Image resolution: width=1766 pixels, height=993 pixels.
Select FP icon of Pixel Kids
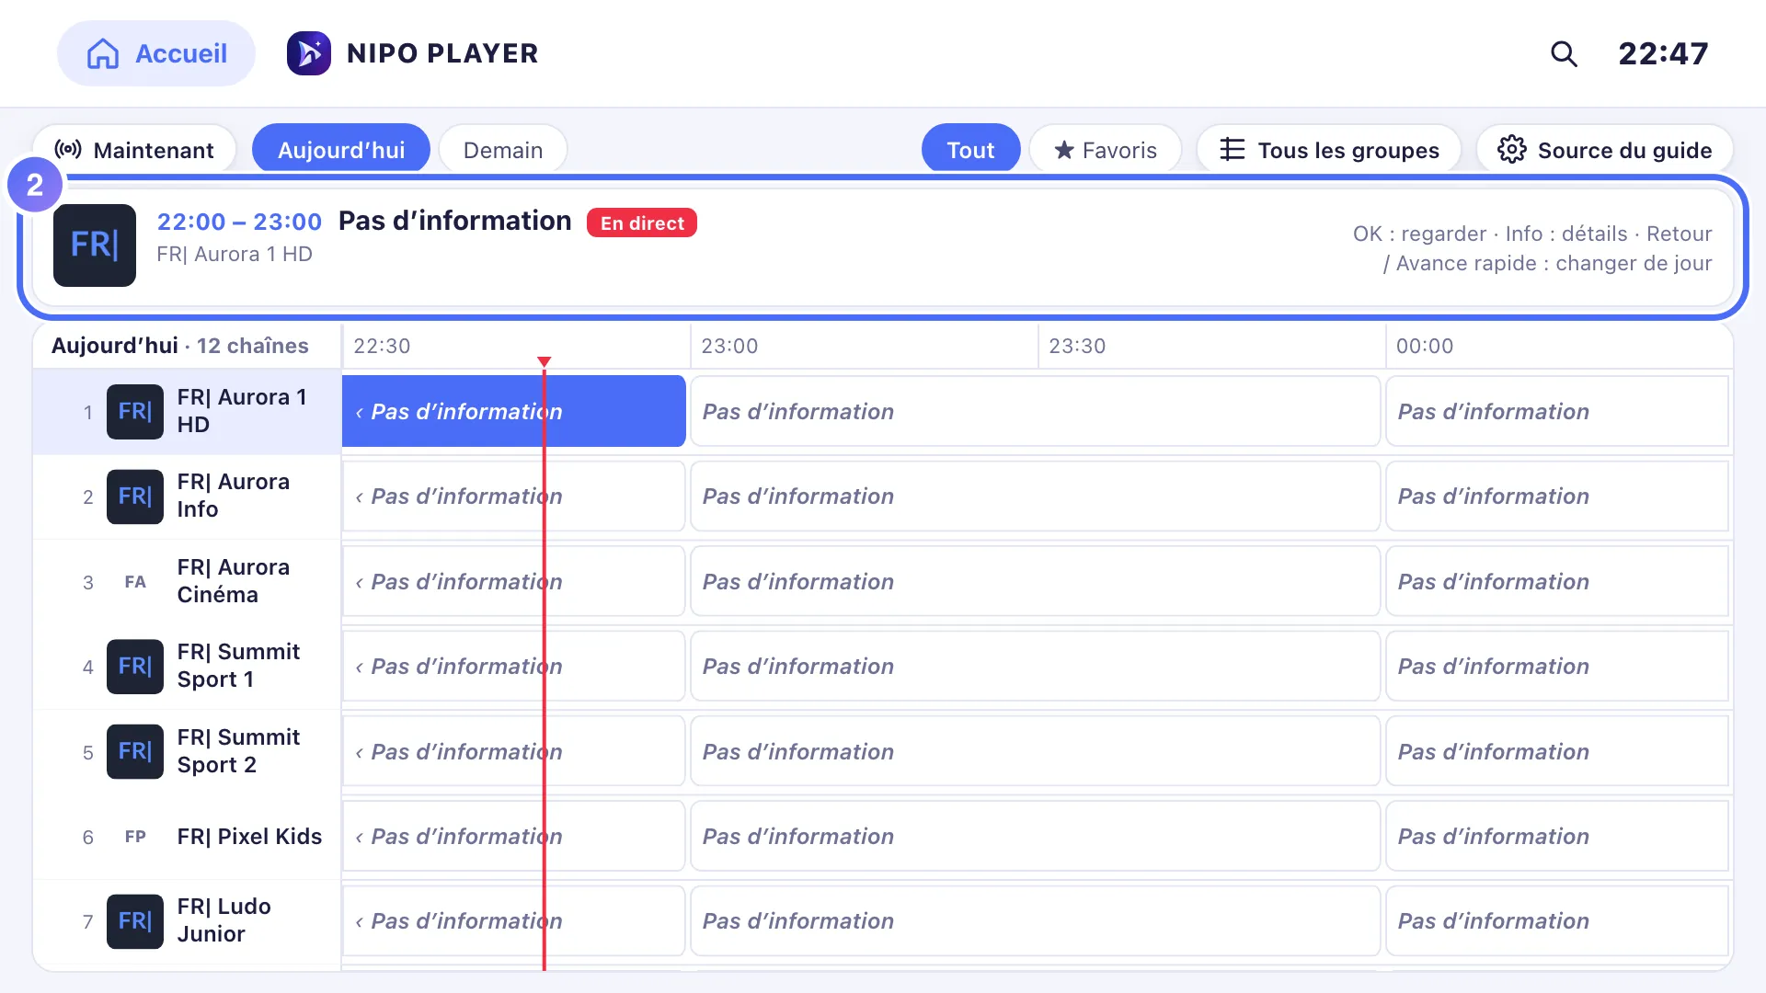(x=135, y=837)
